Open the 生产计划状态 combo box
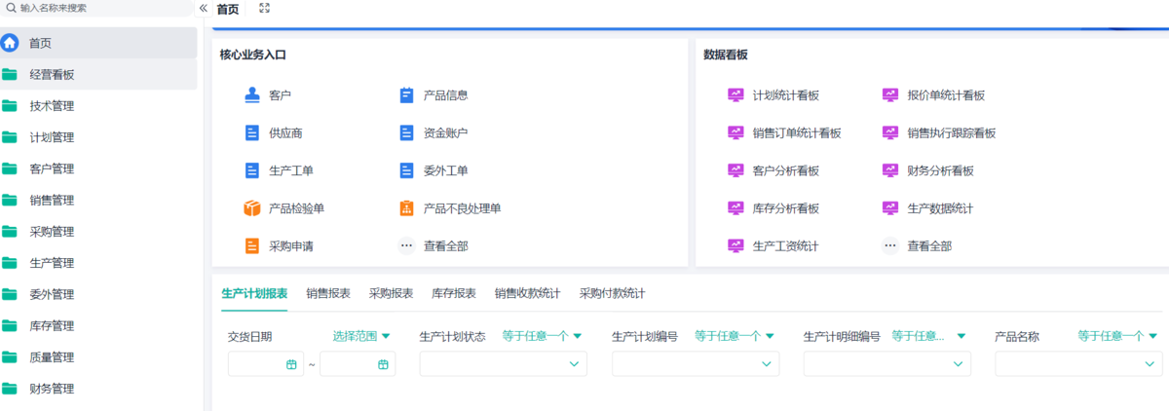This screenshot has height=411, width=1169. pyautogui.click(x=503, y=364)
